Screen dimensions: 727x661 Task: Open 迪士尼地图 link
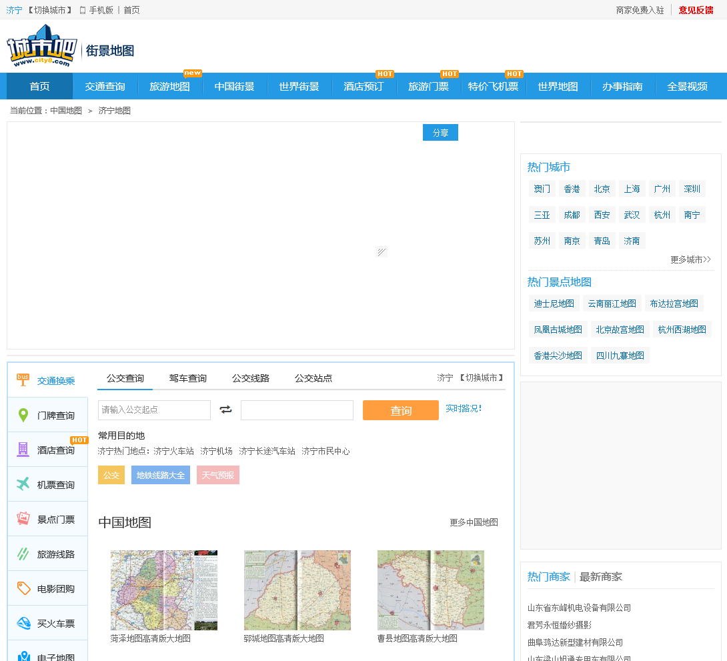(x=554, y=303)
